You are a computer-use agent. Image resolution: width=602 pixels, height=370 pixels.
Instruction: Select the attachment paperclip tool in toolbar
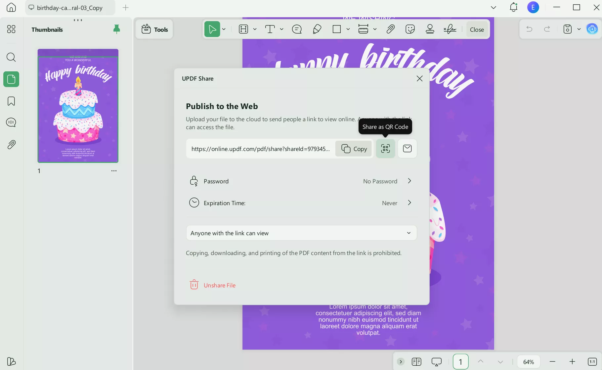click(390, 29)
